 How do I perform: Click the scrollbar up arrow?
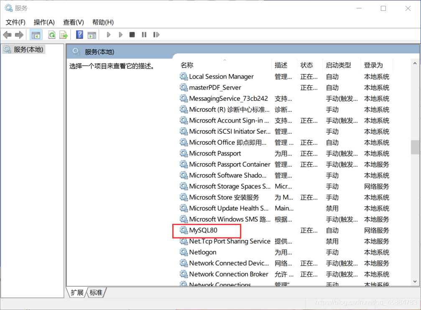pos(415,64)
